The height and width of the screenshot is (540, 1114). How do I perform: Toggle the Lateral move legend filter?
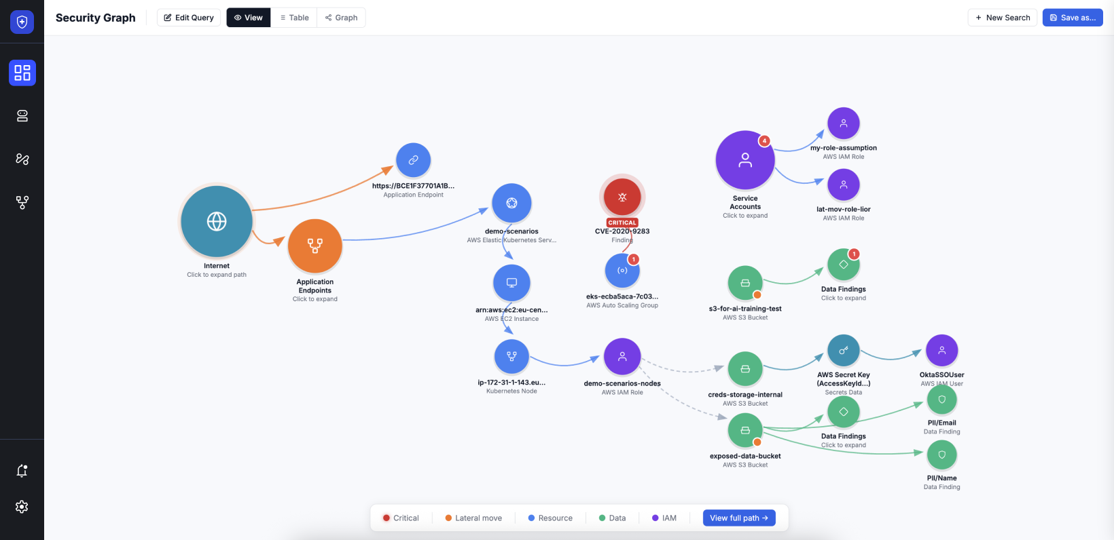[x=473, y=518]
